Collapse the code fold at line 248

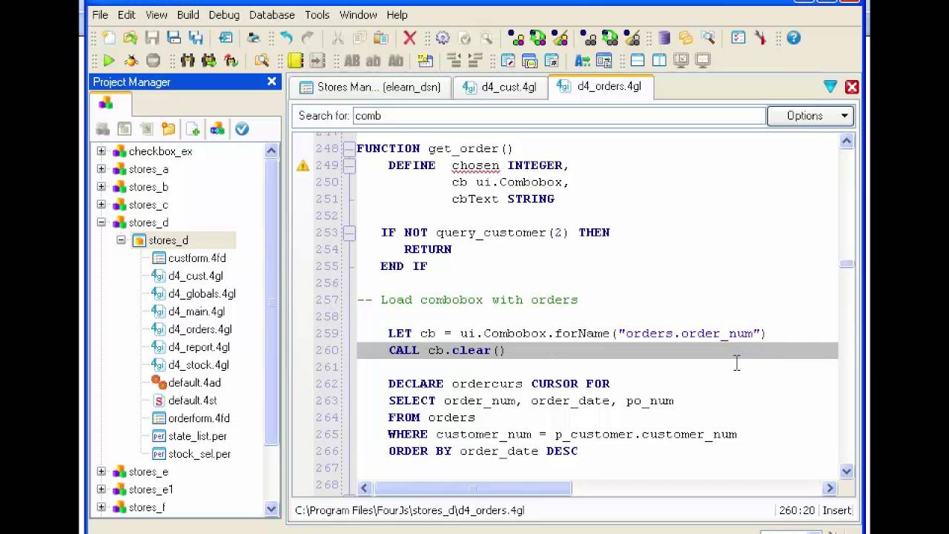(x=349, y=148)
